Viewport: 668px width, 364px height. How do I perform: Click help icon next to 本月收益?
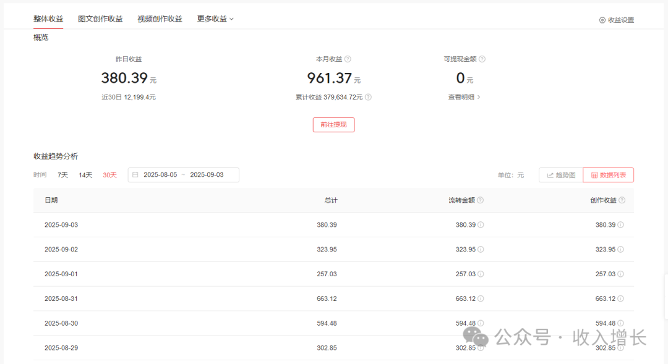[x=348, y=59]
